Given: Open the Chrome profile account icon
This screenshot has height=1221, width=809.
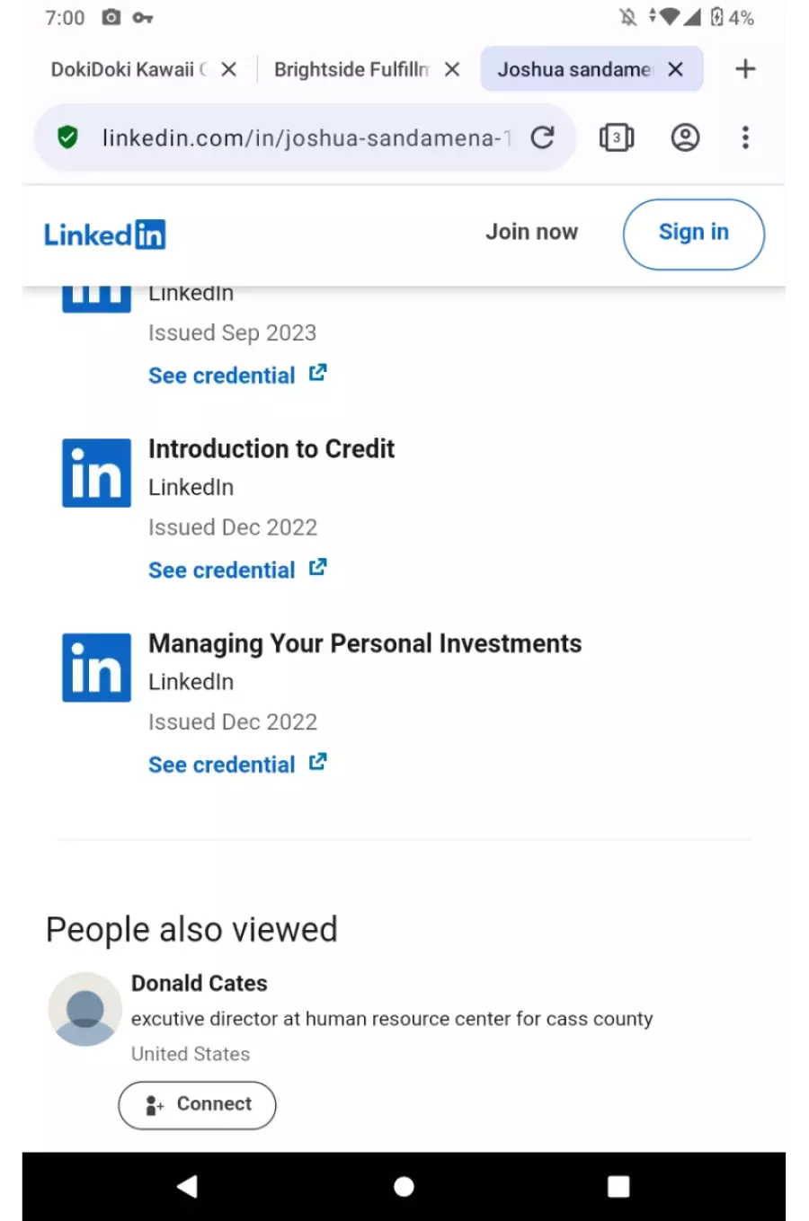Looking at the screenshot, I should (x=685, y=137).
